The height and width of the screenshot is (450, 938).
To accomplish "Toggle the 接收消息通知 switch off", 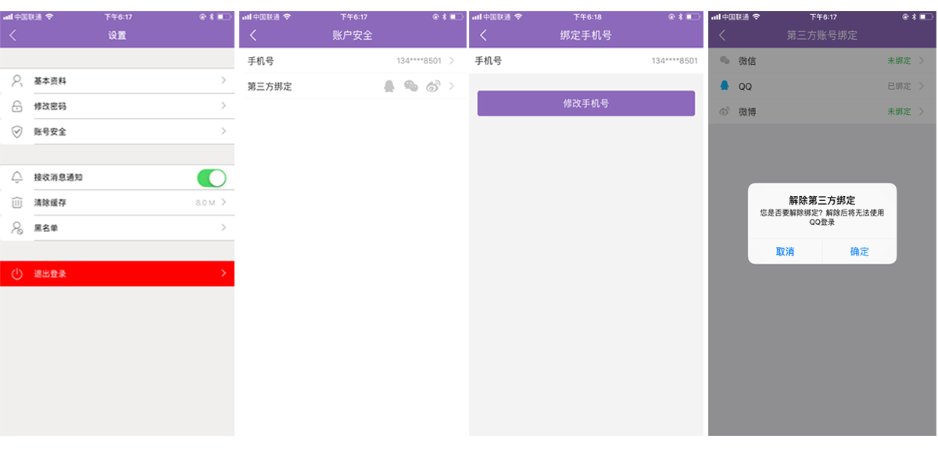I will (211, 178).
